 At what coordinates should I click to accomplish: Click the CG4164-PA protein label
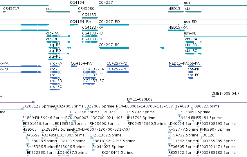pyautogui.click(x=81, y=63)
